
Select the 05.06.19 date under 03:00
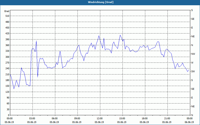point(32,122)
